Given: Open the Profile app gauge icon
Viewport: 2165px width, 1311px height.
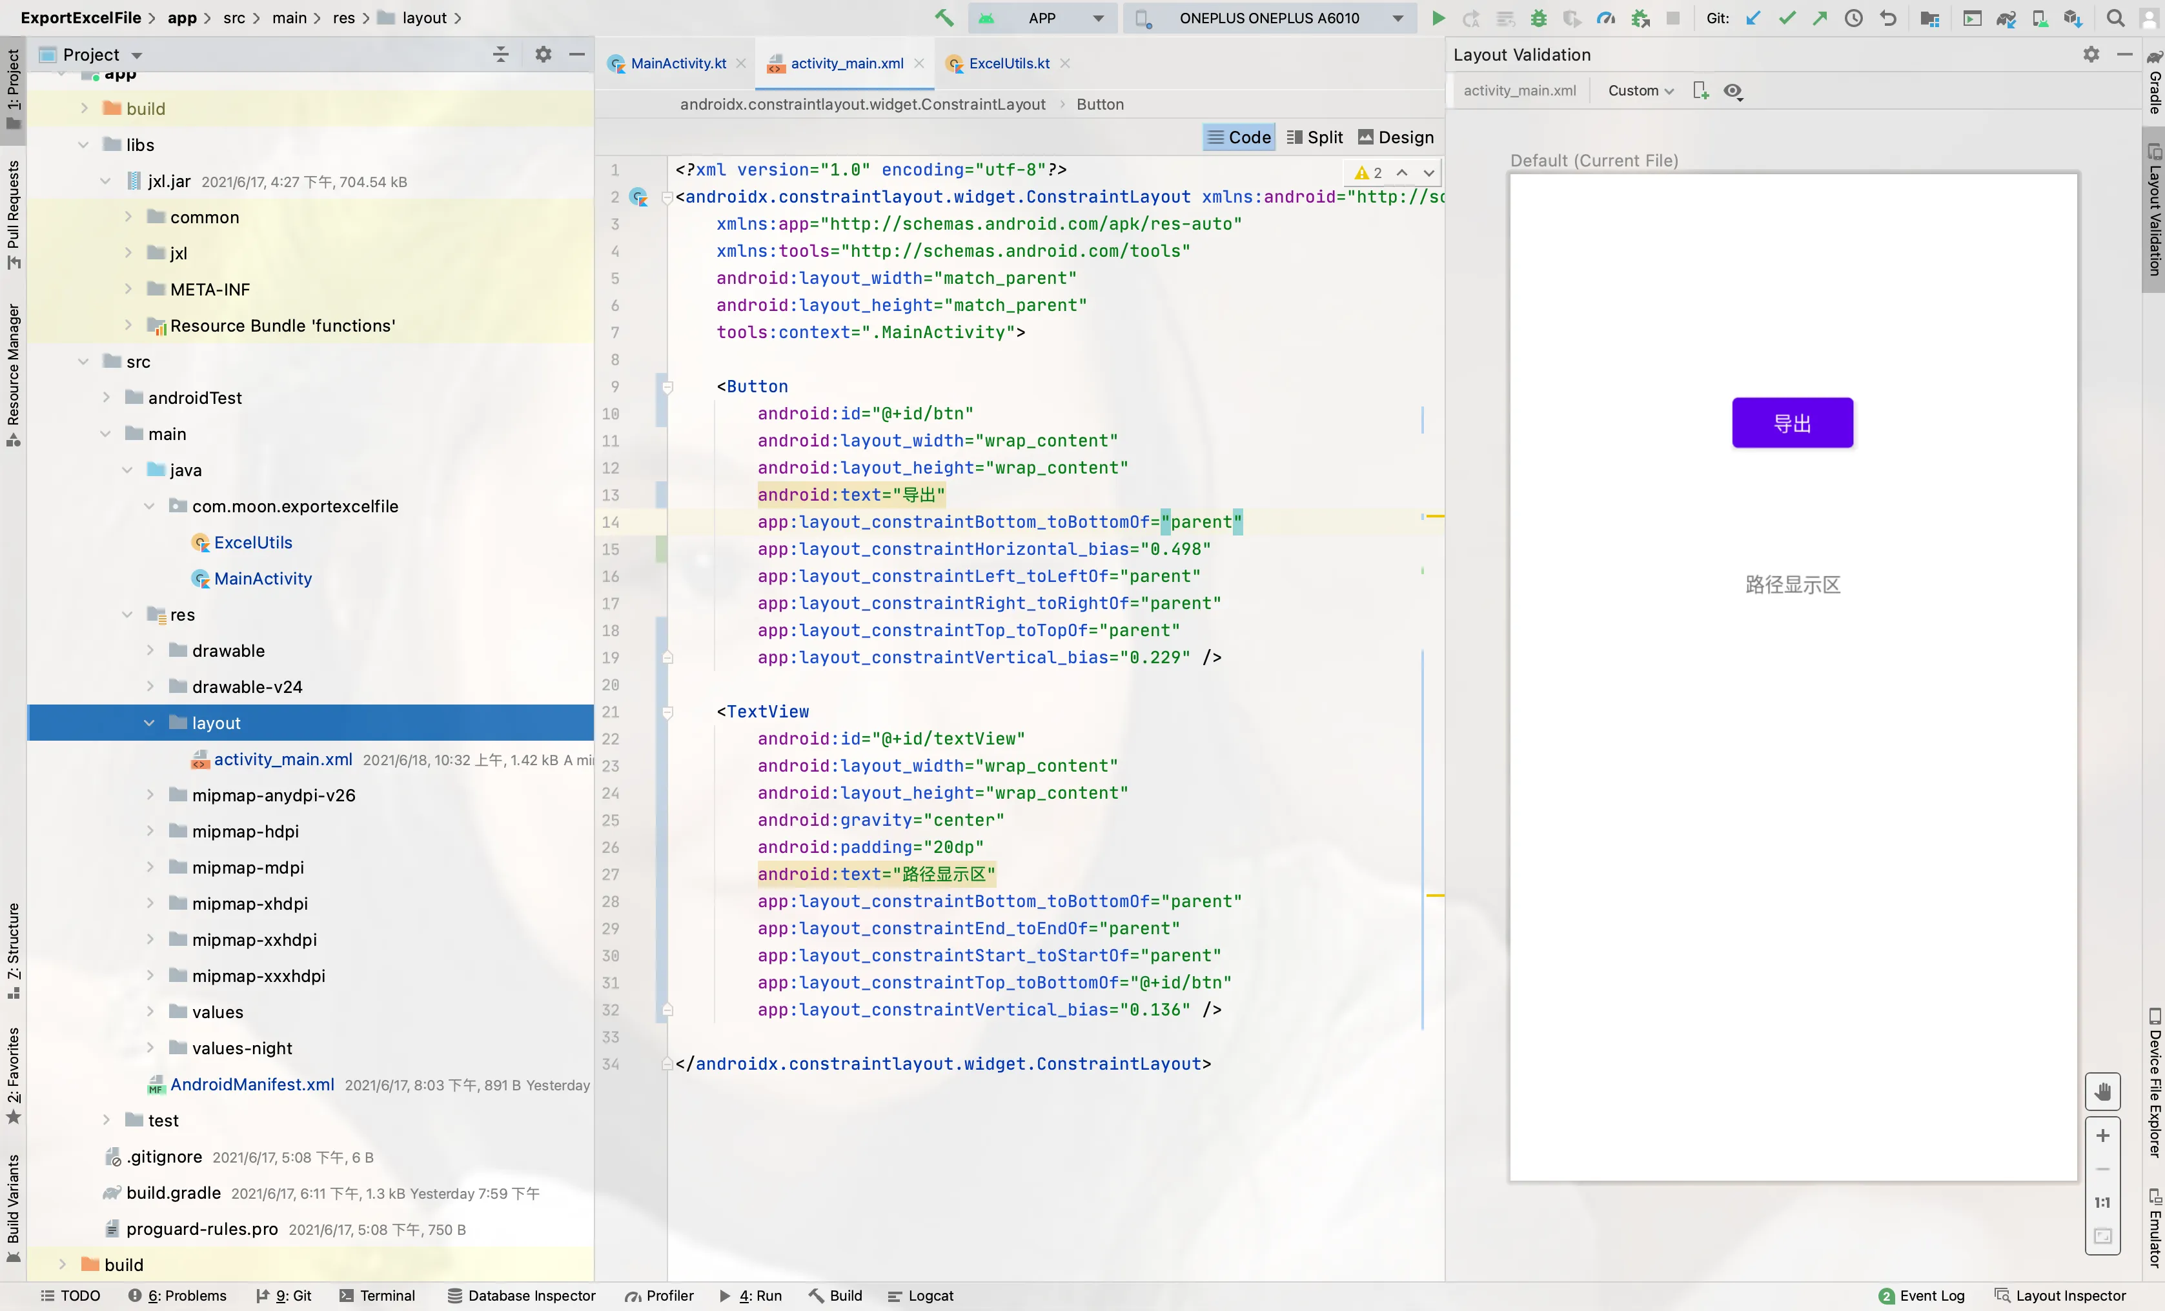Looking at the screenshot, I should [x=1605, y=17].
